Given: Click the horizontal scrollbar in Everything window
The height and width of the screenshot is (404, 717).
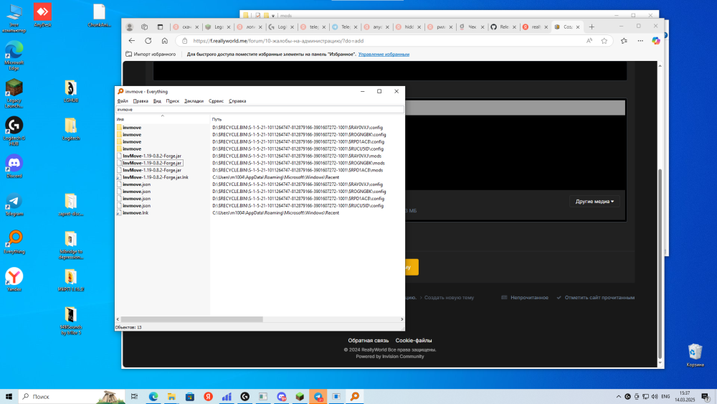Looking at the screenshot, I should click(x=191, y=319).
